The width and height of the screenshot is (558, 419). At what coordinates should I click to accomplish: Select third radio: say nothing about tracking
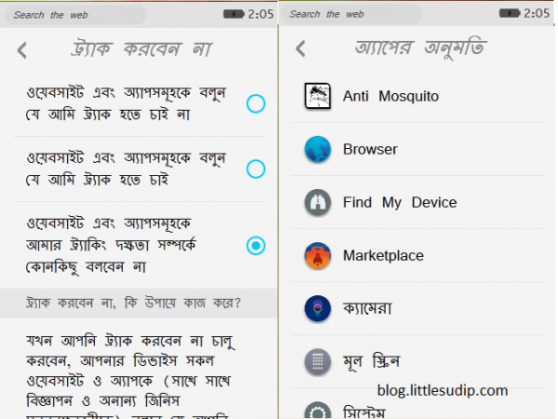tap(256, 246)
